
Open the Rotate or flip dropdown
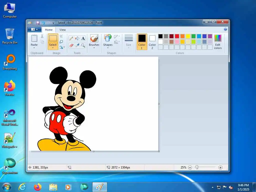62,47
